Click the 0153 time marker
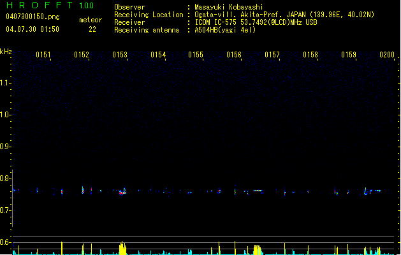 pos(120,55)
